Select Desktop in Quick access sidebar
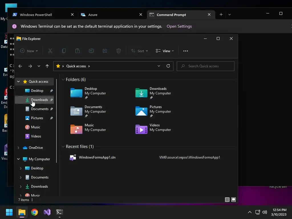Viewport: 292px width, 219px height. click(34, 91)
